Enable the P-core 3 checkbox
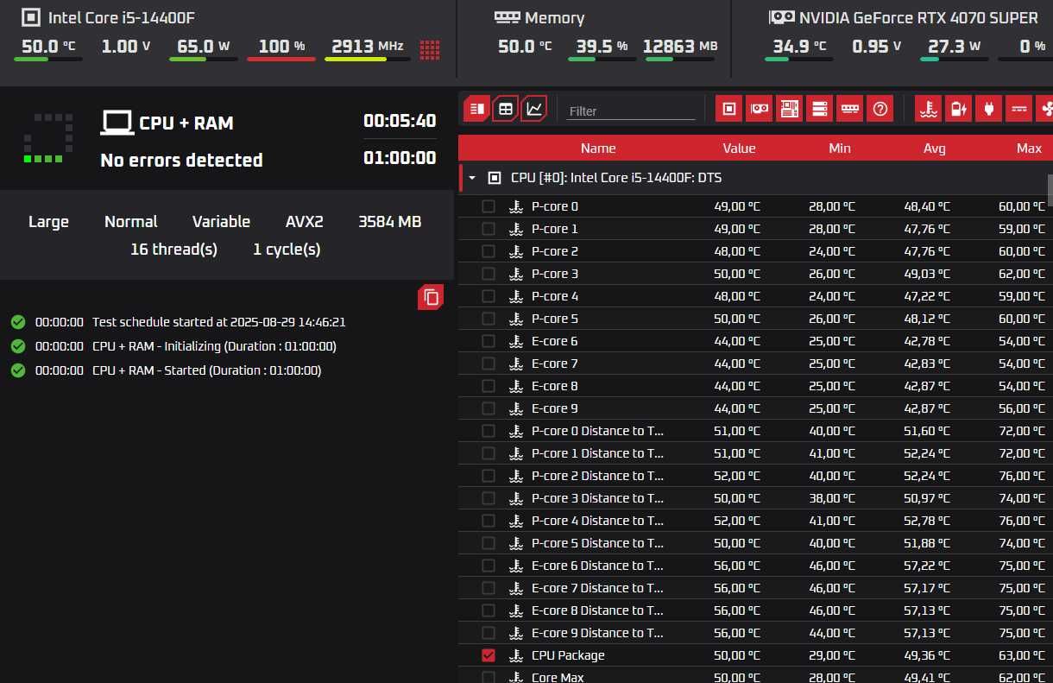 (x=489, y=274)
